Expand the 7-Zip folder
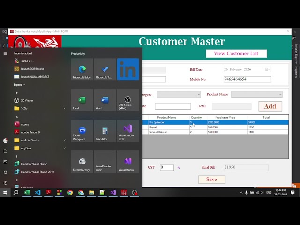 (65, 108)
